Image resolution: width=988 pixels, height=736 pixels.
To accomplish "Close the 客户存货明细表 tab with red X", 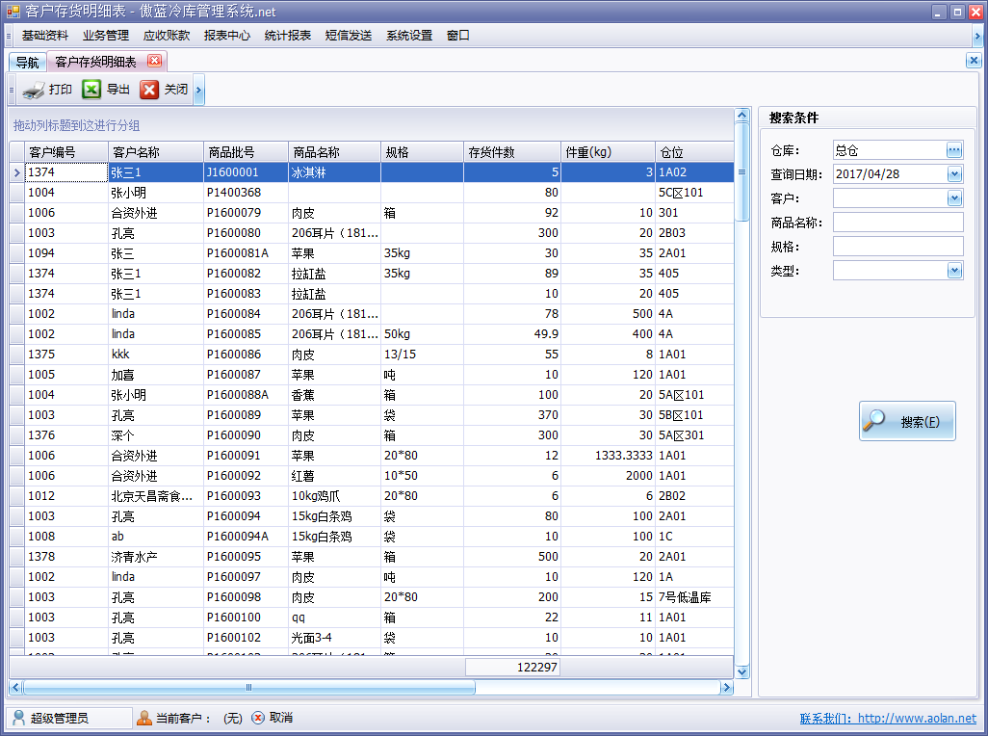I will (x=154, y=61).
